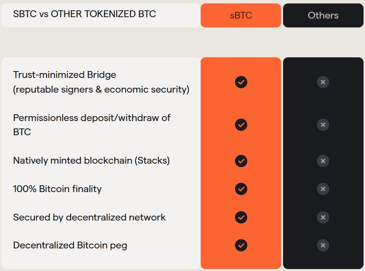Click Others X icon for Permissionless deposit/withdraw
The image size is (365, 271).
tap(323, 124)
